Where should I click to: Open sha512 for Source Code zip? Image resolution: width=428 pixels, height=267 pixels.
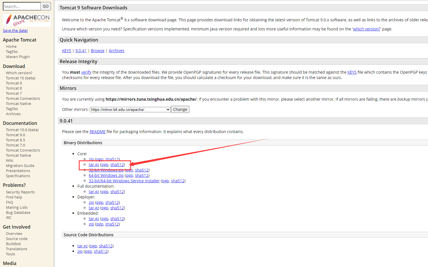tap(101, 251)
